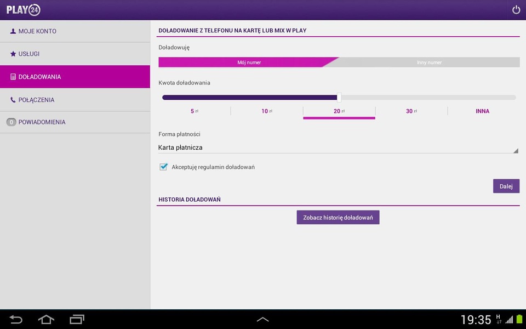
Task: Choose the 30 zł top-up amount
Action: point(411,111)
